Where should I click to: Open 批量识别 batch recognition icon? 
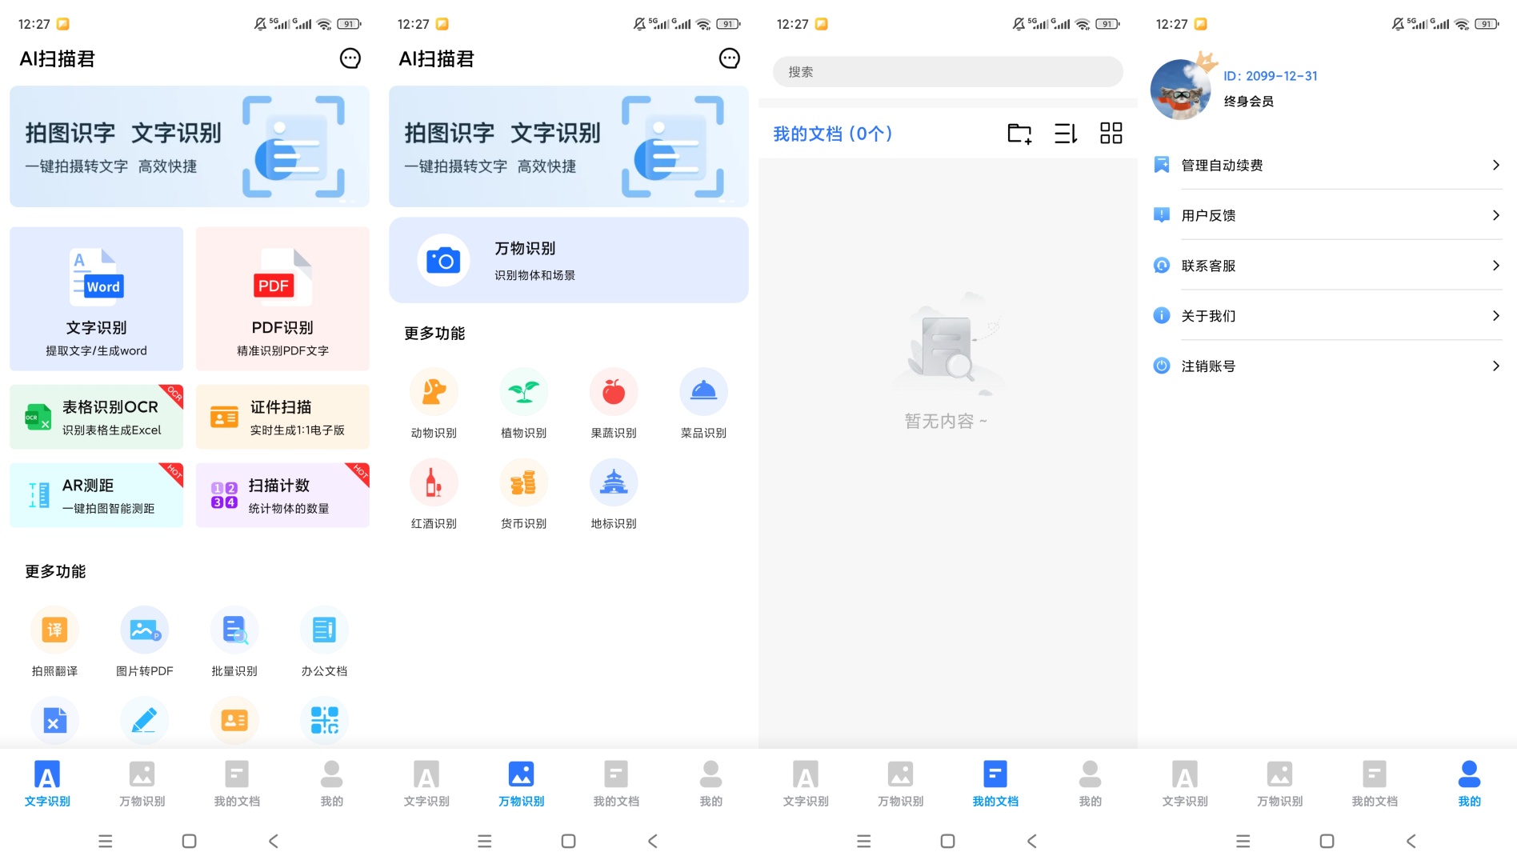point(234,630)
